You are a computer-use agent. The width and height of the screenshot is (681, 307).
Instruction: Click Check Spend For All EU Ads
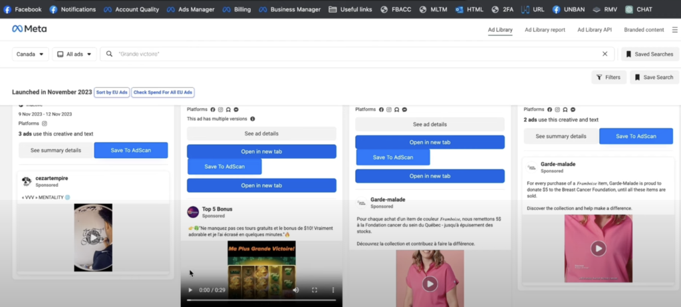163,92
